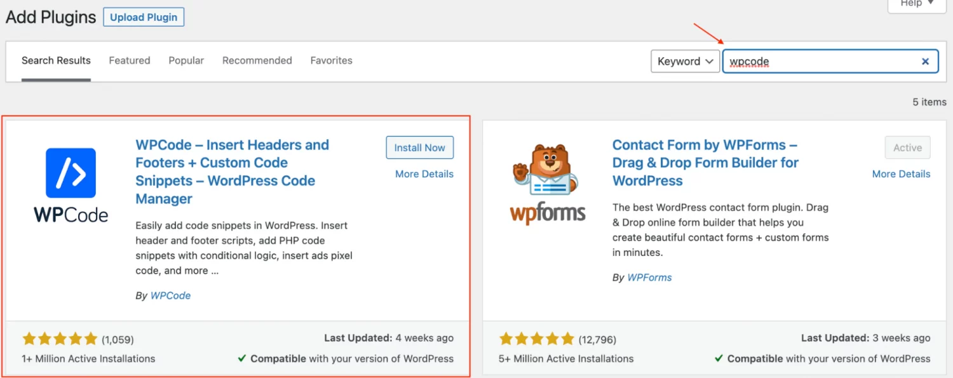Open the Popular plugins tab
Image resolution: width=953 pixels, height=378 pixels.
click(x=186, y=61)
